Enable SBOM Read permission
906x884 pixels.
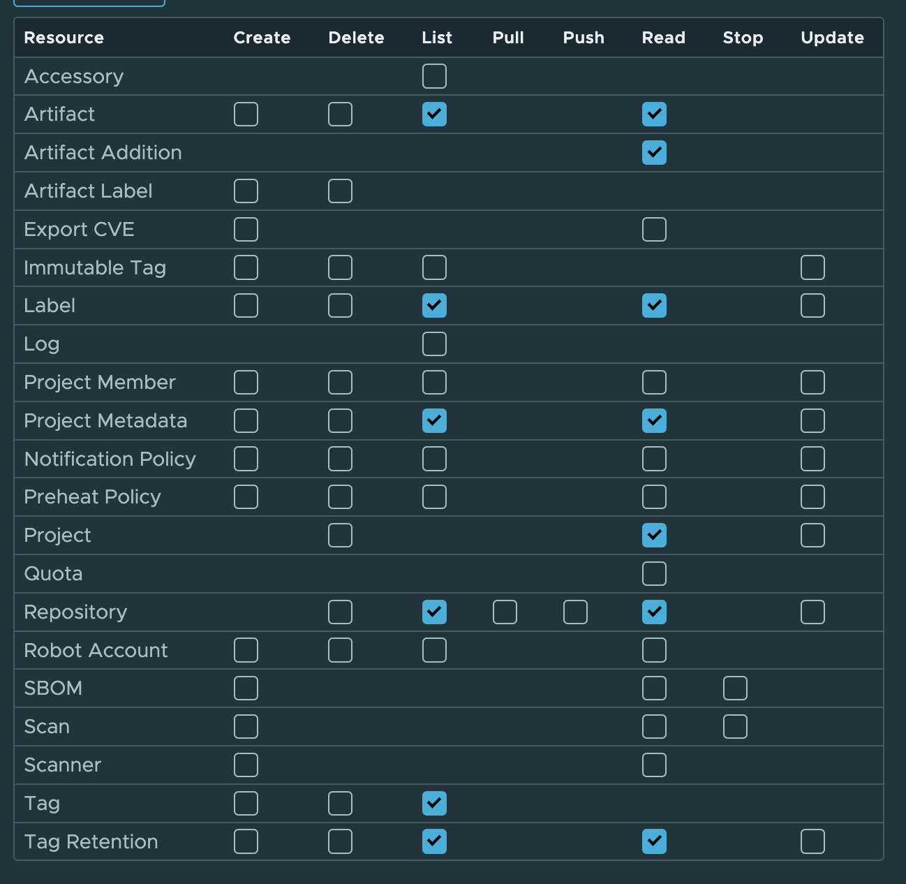[654, 688]
